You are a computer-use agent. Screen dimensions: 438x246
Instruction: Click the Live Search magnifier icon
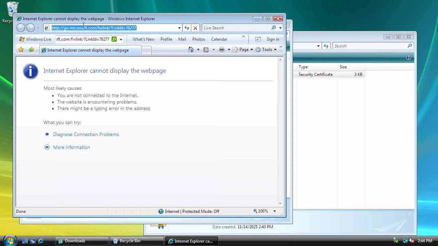274,28
